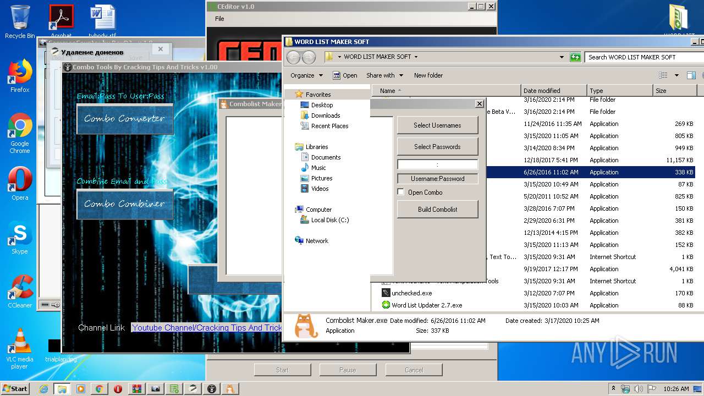The height and width of the screenshot is (396, 704).
Task: Launch Firefox from the desktop
Action: (x=20, y=76)
